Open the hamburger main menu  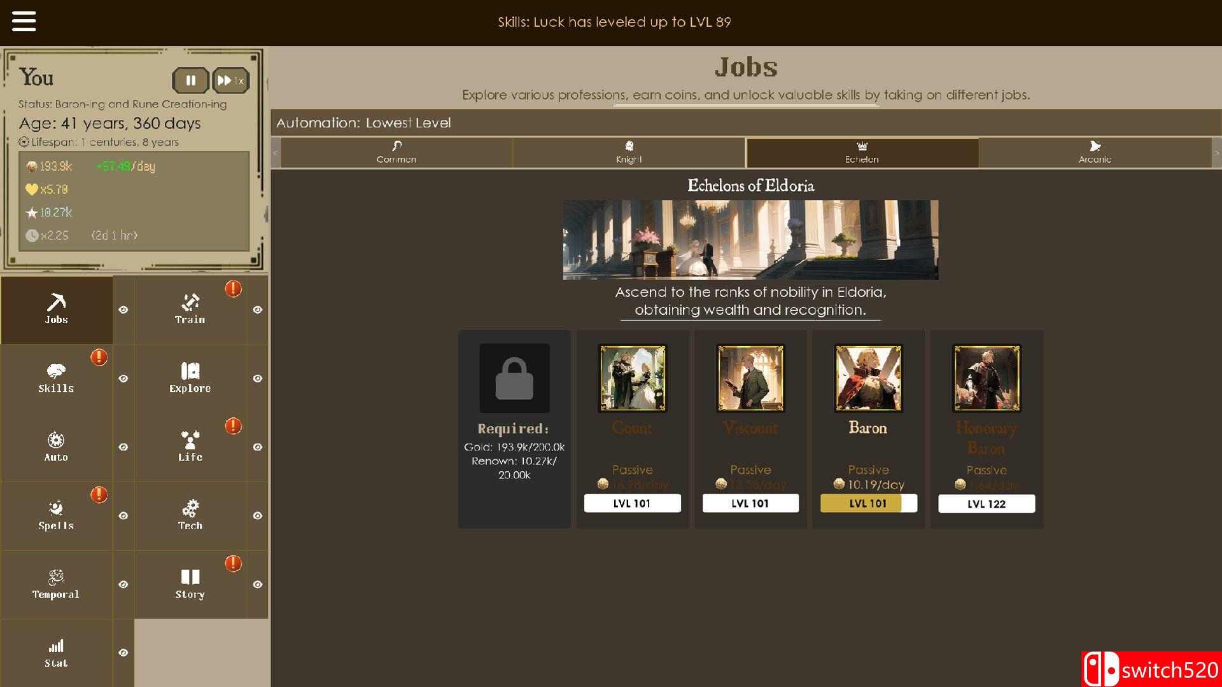coord(24,21)
